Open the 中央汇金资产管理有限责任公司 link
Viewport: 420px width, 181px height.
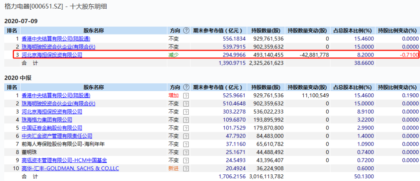coord(57,136)
